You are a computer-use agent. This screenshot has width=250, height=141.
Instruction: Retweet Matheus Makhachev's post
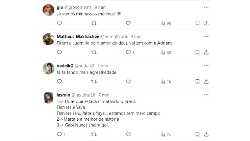click(x=94, y=53)
